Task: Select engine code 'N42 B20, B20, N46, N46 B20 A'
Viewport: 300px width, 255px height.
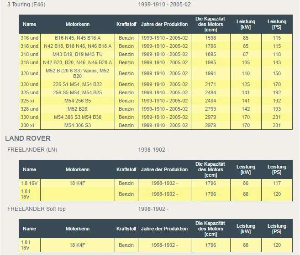Action: pyautogui.click(x=78, y=62)
